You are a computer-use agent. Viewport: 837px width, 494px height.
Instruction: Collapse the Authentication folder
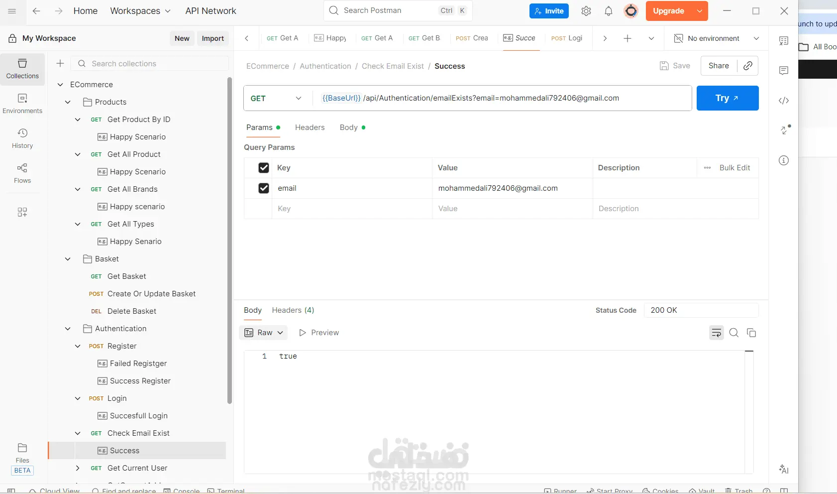point(68,329)
